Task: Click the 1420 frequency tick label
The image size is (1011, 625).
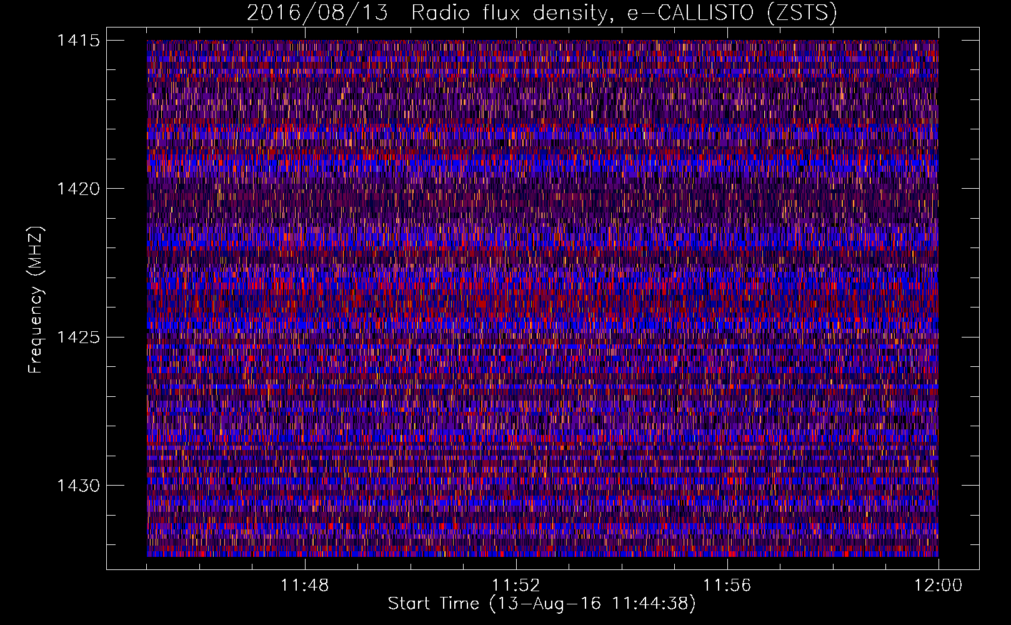Action: click(78, 189)
